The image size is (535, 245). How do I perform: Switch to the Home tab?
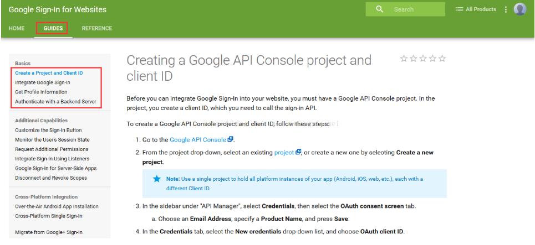click(x=15, y=28)
